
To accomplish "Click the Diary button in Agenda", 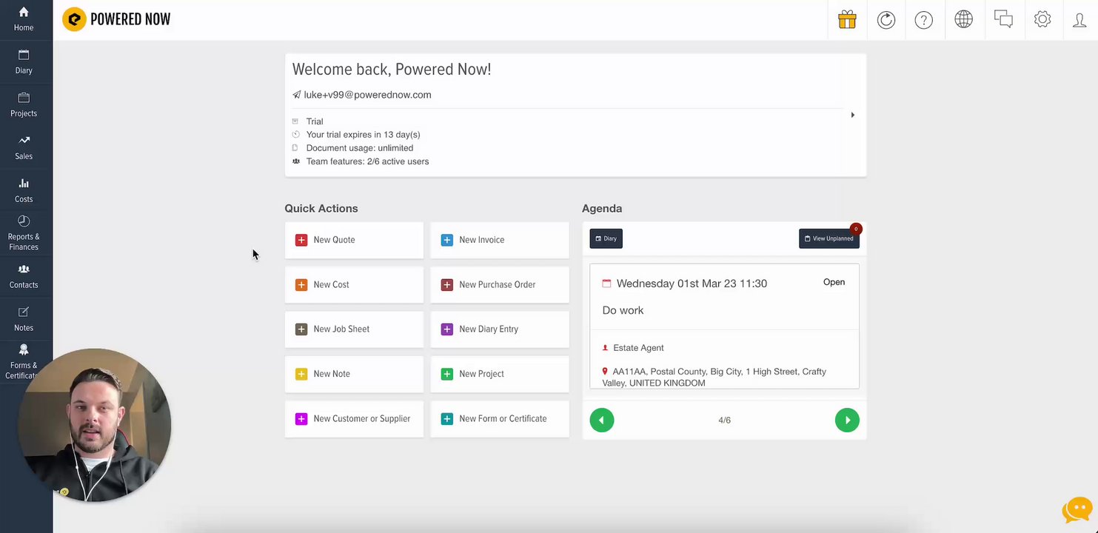I will pos(606,238).
